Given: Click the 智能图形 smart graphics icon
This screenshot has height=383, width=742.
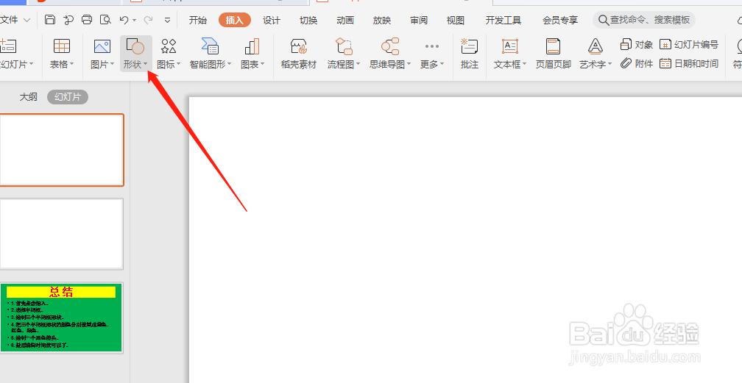Looking at the screenshot, I should (x=210, y=46).
